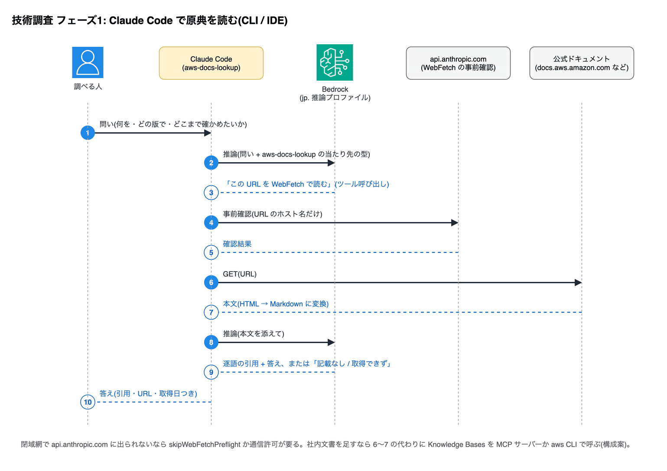The image size is (667, 471).
Task: Click message label 推論(本文を添えて)
Action: 254,334
